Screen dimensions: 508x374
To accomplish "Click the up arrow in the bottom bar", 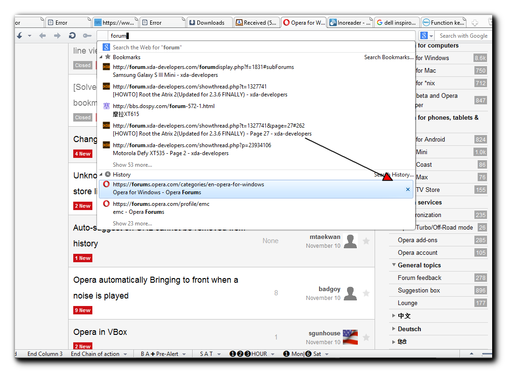I will (x=472, y=354).
